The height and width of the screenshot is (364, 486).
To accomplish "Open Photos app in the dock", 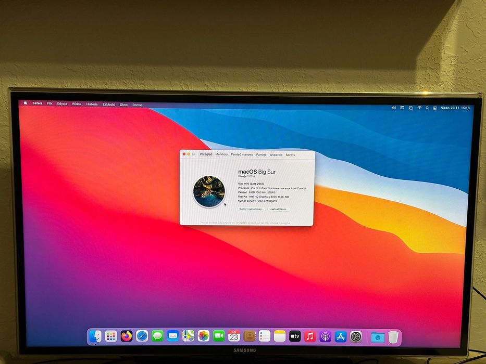I will click(x=204, y=336).
